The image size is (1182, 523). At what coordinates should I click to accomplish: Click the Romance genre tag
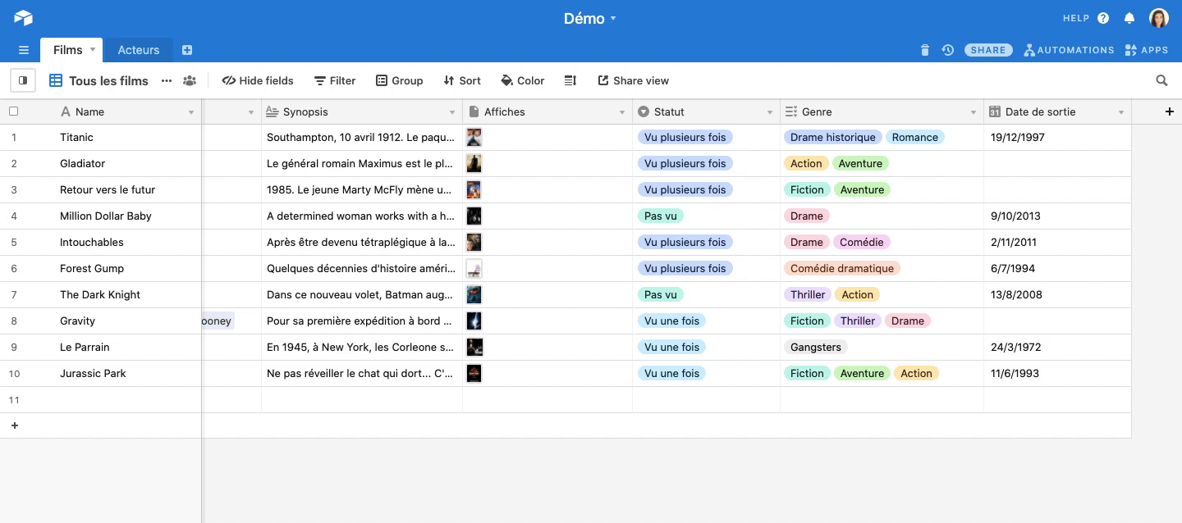[915, 137]
